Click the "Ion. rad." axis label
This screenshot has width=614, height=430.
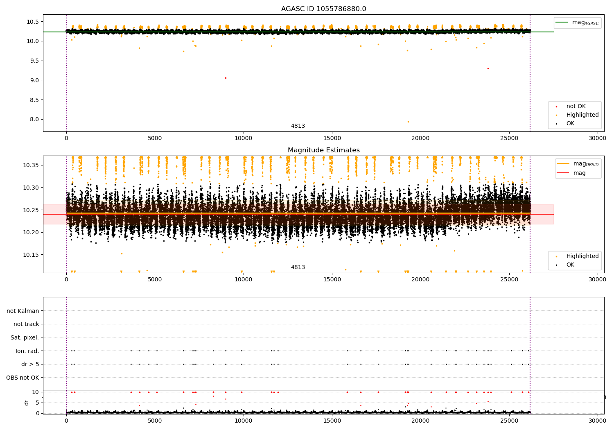pos(27,351)
